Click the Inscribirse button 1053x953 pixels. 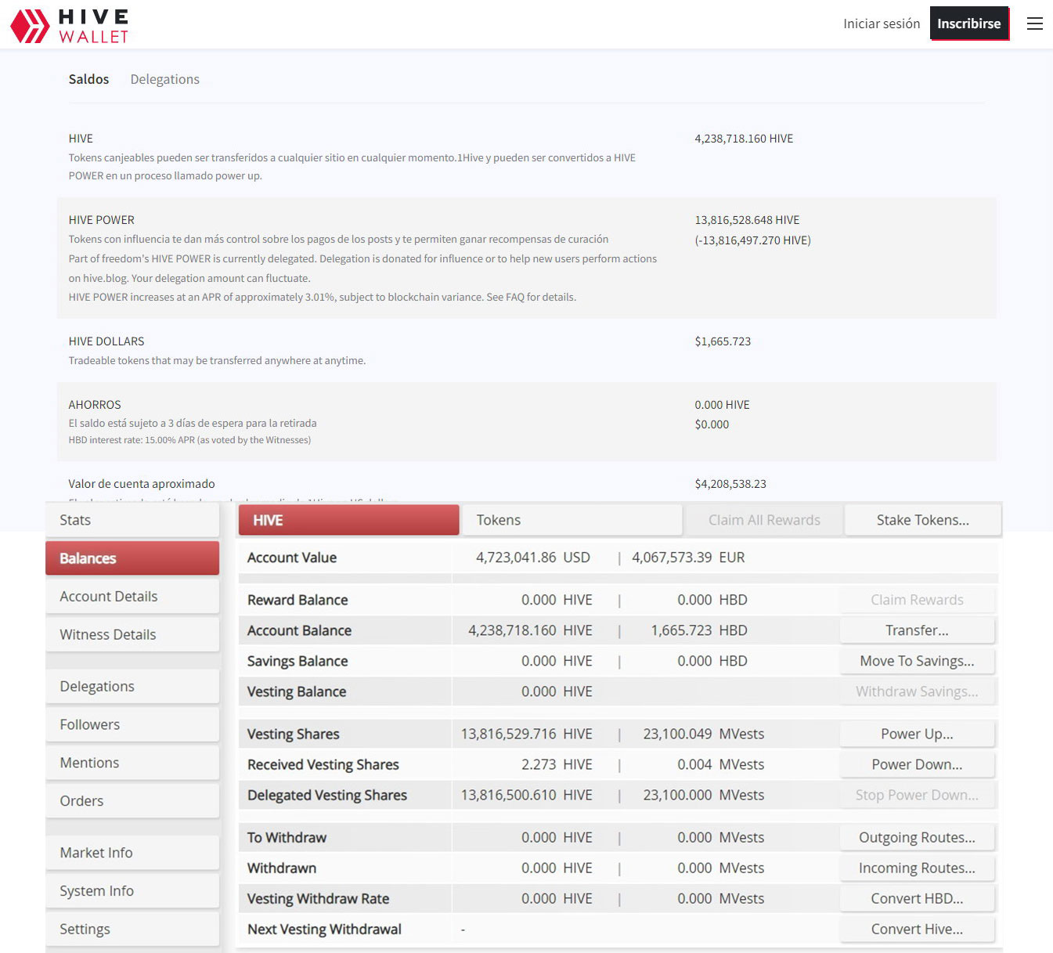click(x=969, y=23)
